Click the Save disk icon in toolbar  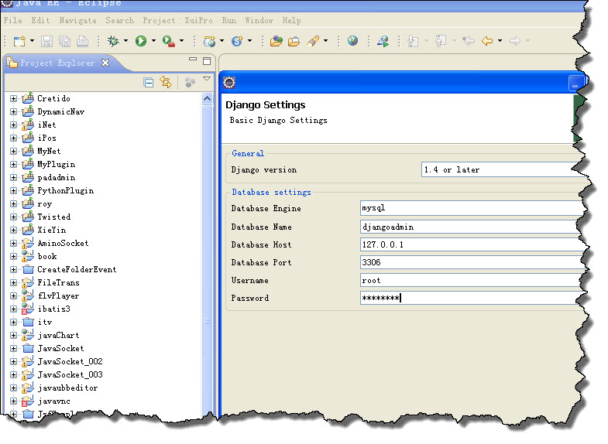pos(46,41)
